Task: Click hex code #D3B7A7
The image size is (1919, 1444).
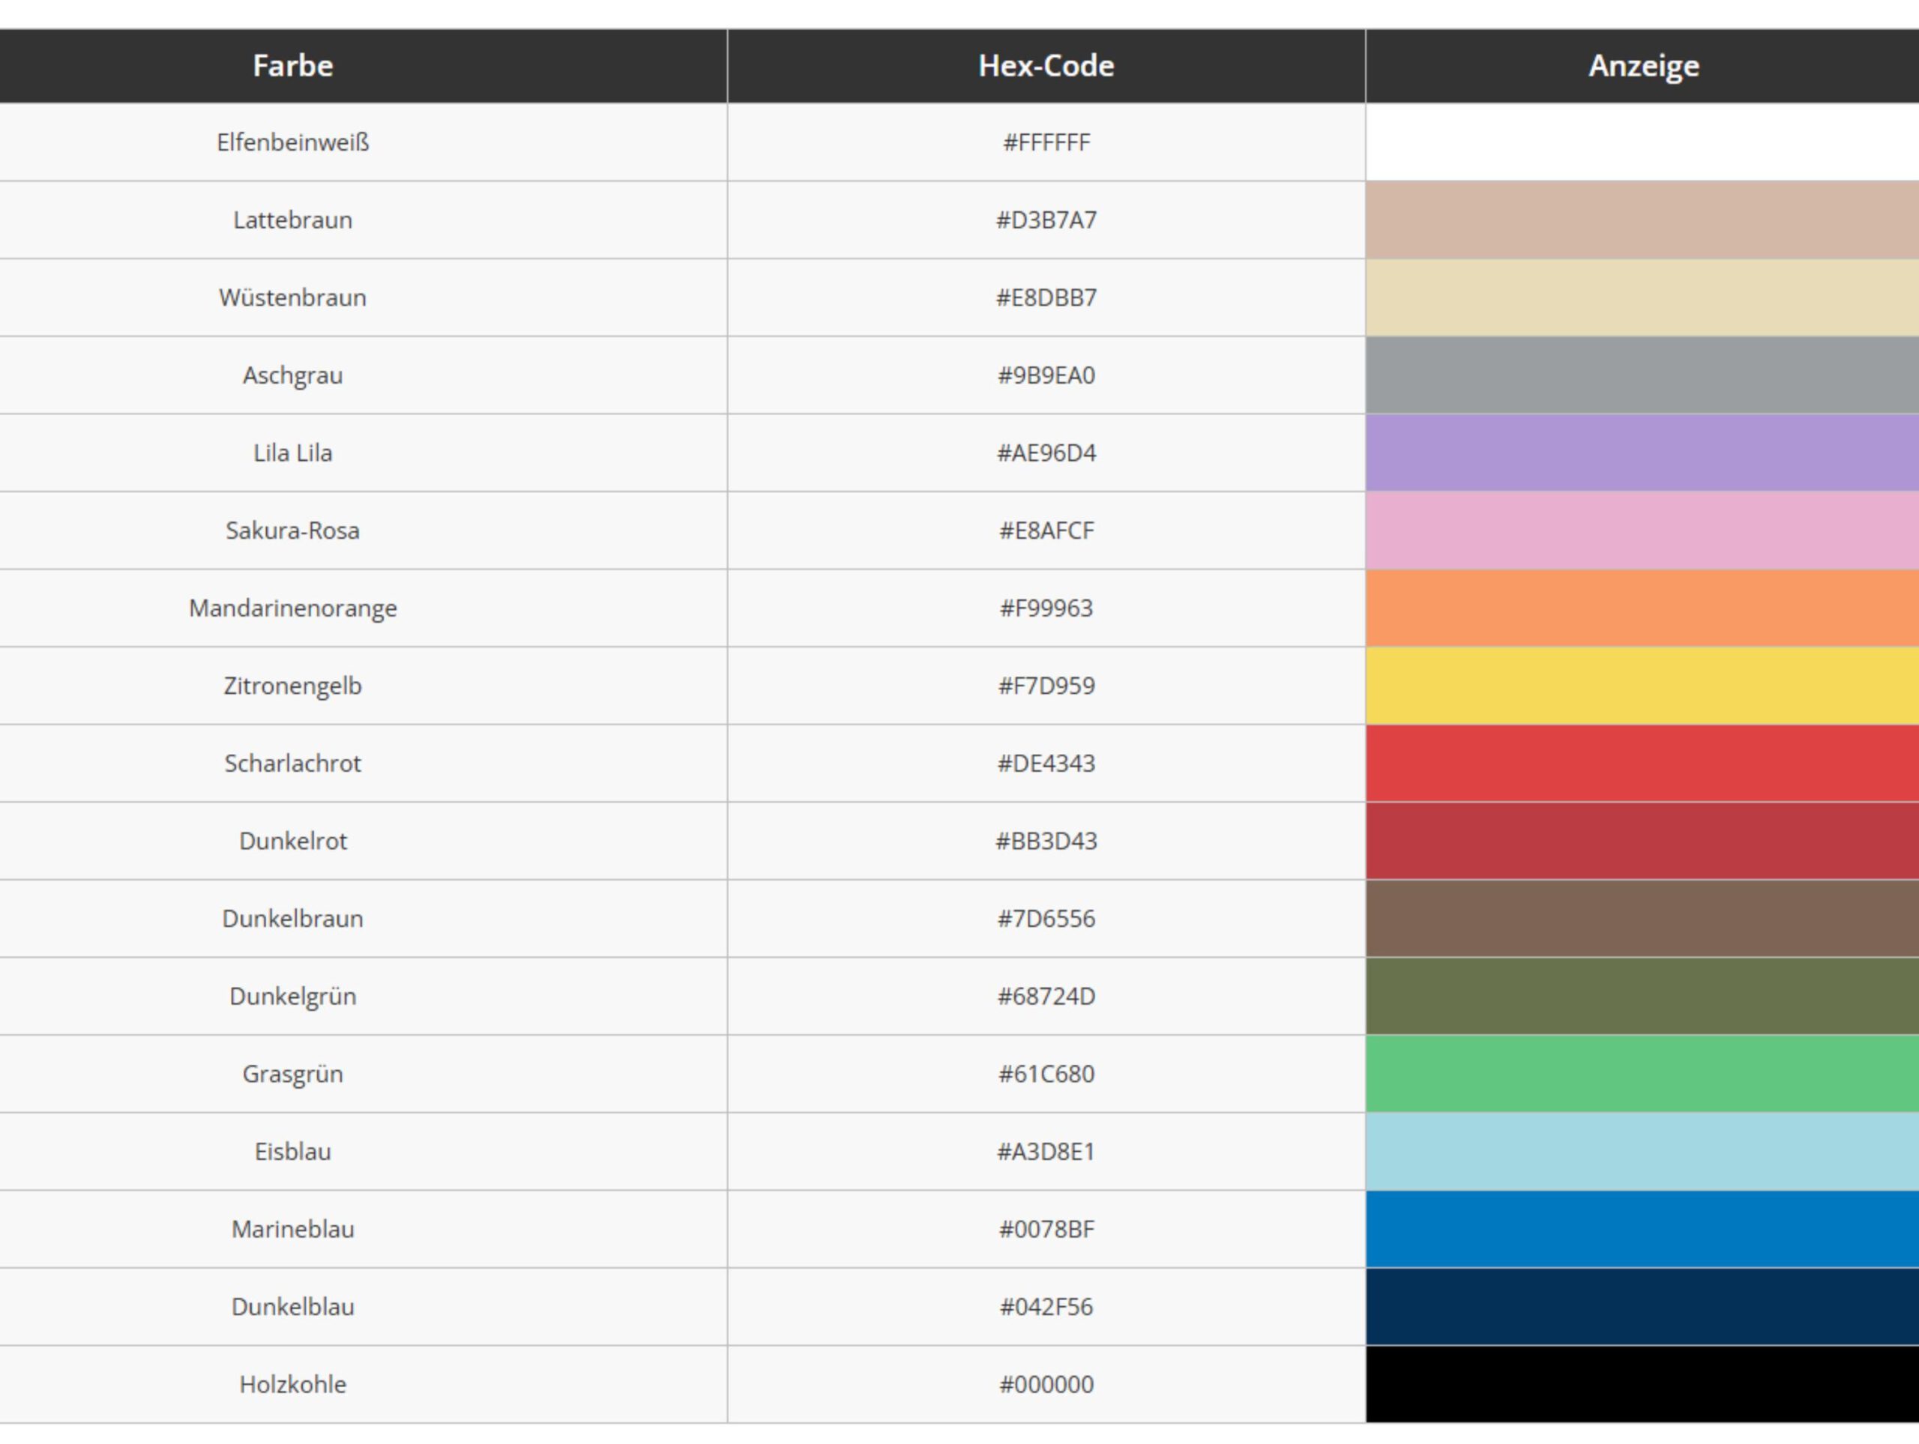Action: 1046,220
